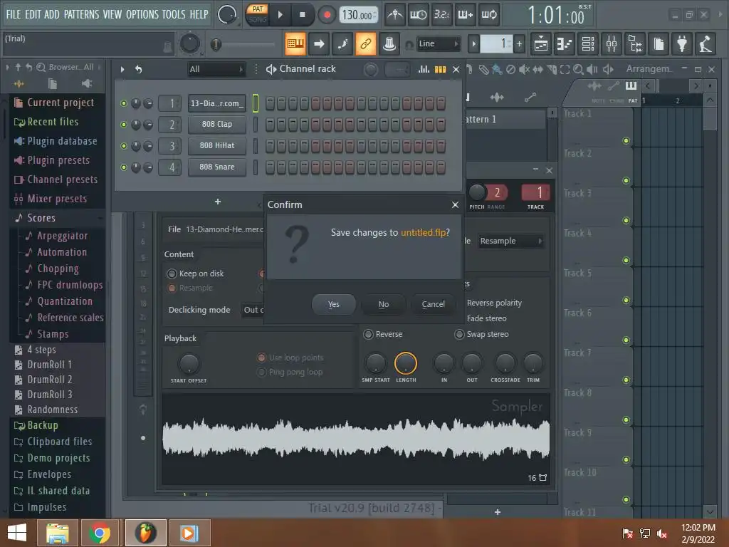Adjust the LENGTH knob in sampler
Screen dimensions: 729x547
tap(406, 363)
